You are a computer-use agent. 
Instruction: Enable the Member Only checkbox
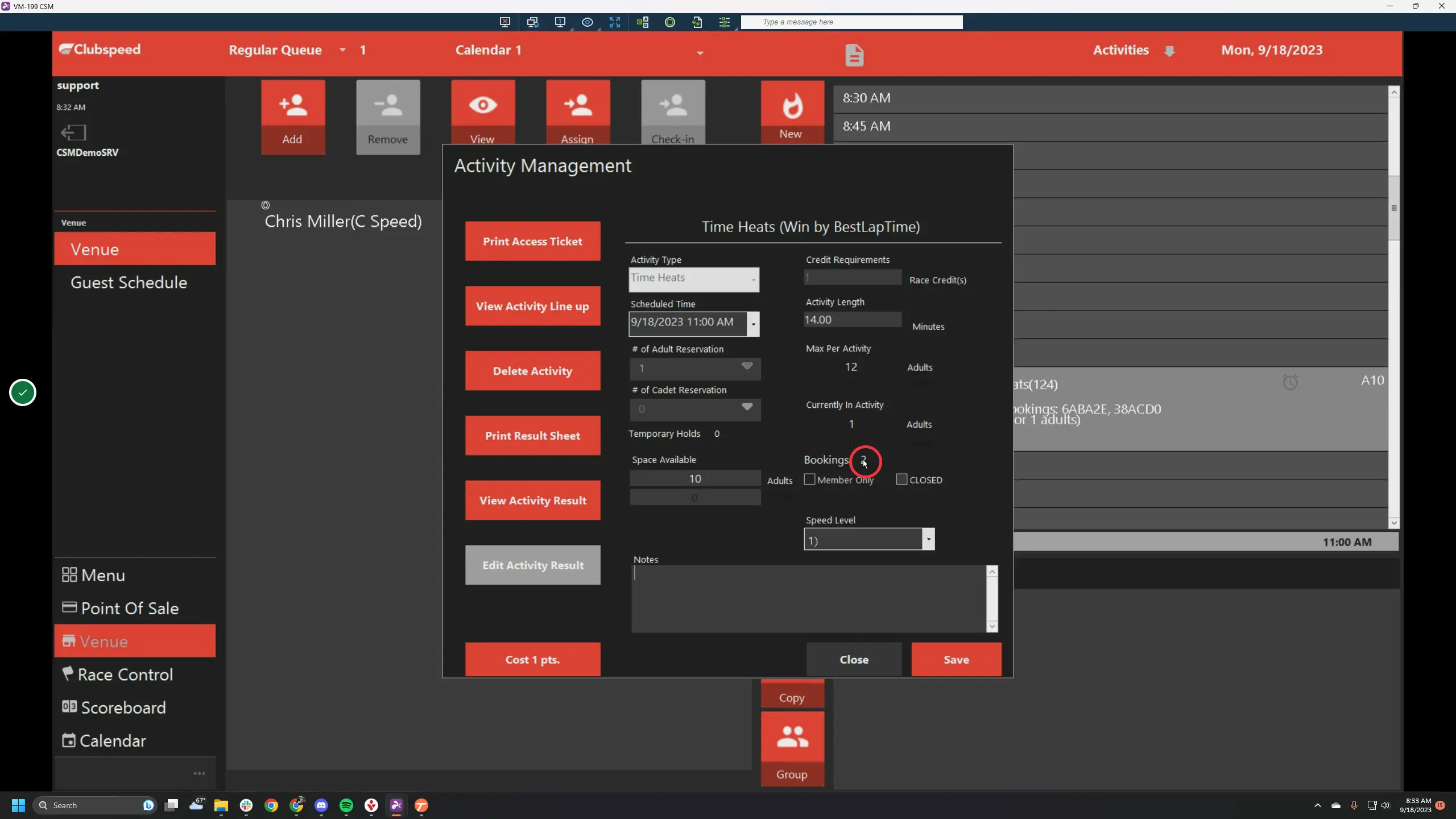tap(809, 479)
